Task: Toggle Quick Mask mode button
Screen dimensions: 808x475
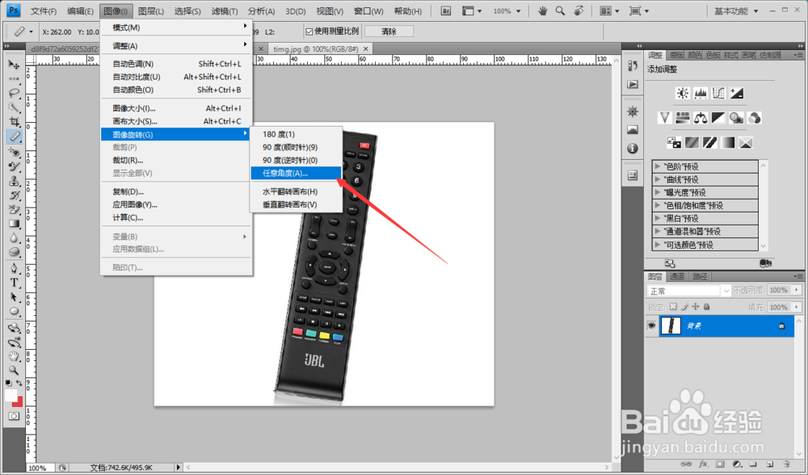Action: (14, 416)
